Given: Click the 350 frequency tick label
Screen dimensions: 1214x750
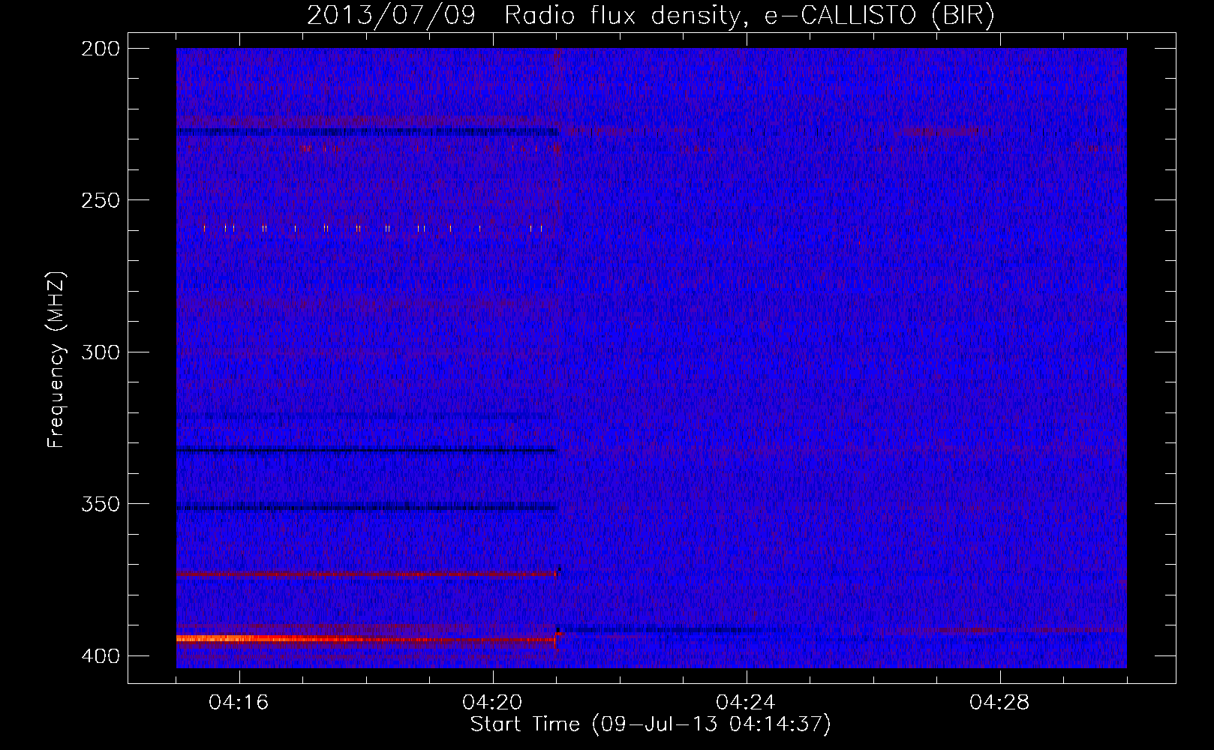Looking at the screenshot, I should (x=100, y=504).
